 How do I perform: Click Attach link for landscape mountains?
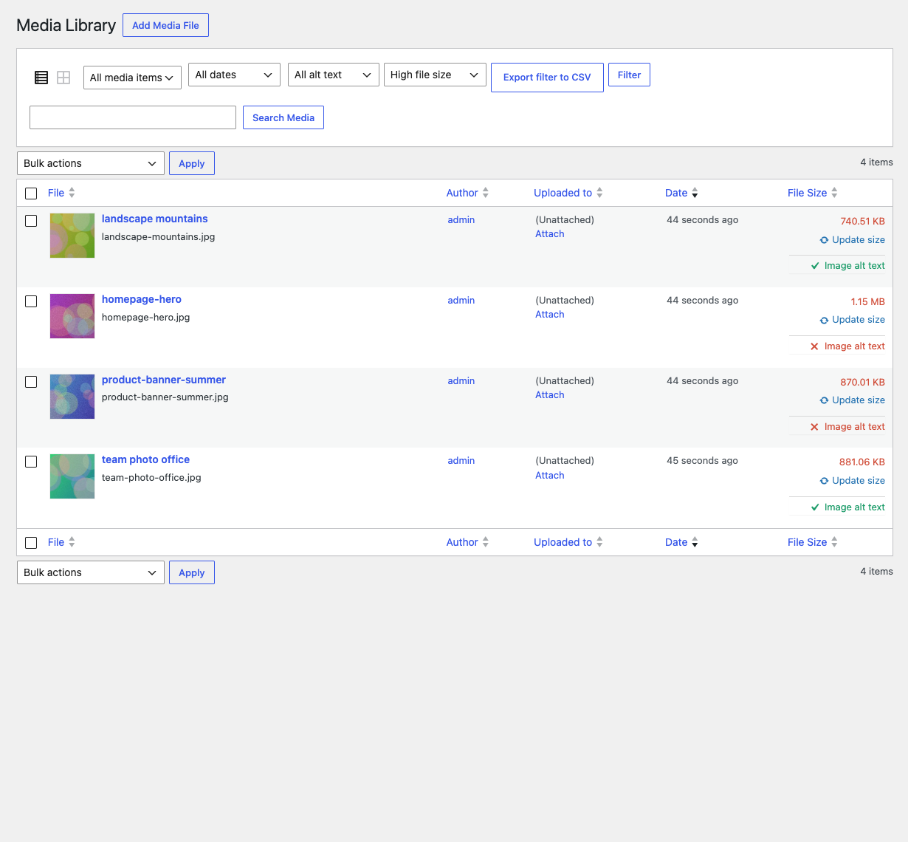[x=550, y=234]
